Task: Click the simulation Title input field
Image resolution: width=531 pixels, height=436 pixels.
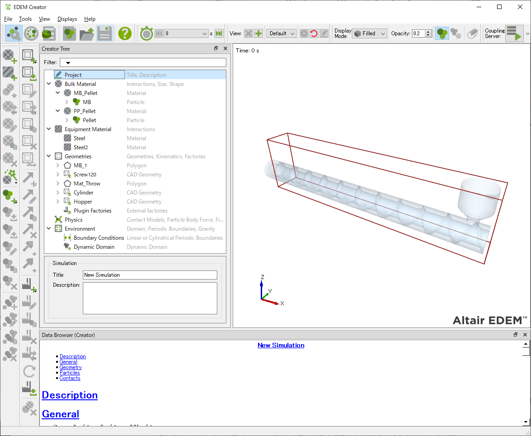Action: (150, 275)
